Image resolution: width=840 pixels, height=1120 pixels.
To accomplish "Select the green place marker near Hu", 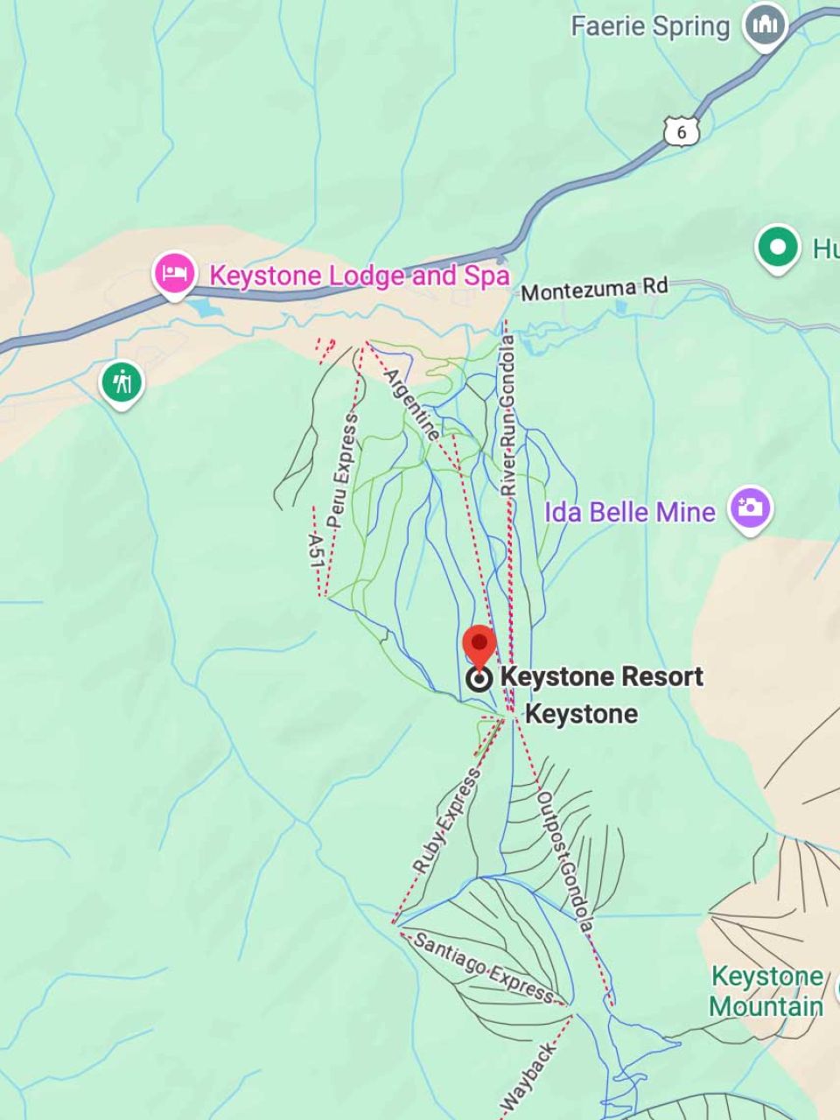I will [778, 247].
